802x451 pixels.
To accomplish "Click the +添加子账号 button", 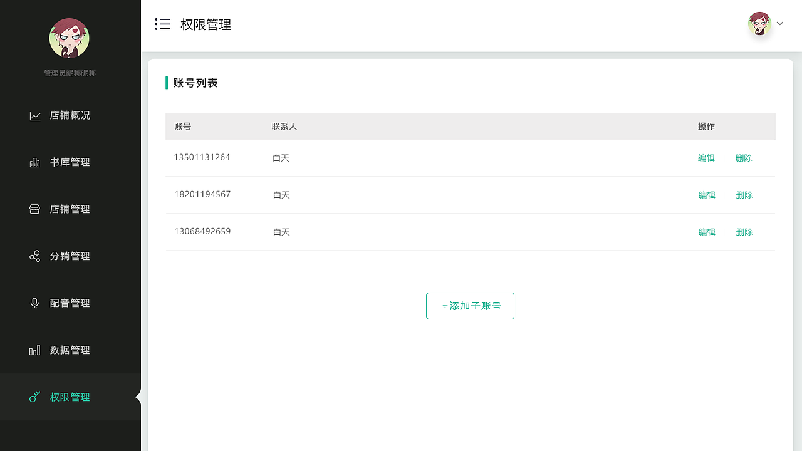I will coord(470,306).
